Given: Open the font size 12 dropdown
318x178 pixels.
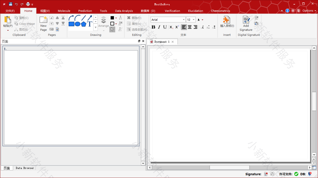Looking at the screenshot, I should click(194, 20).
